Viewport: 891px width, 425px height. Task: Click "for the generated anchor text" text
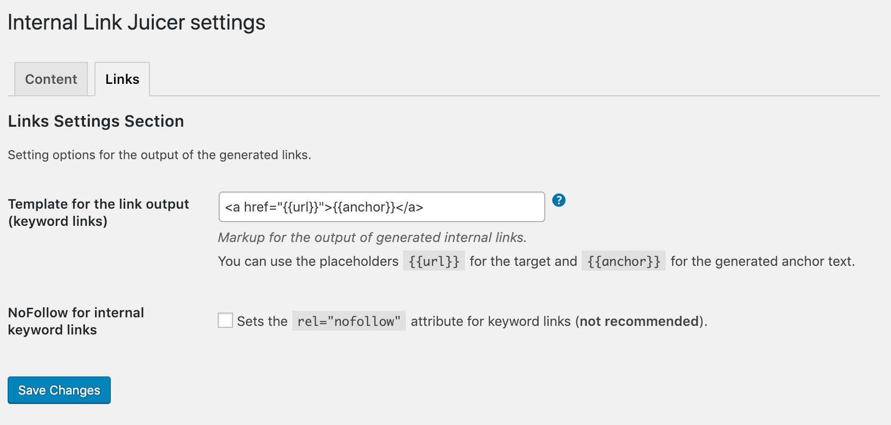[x=762, y=261]
